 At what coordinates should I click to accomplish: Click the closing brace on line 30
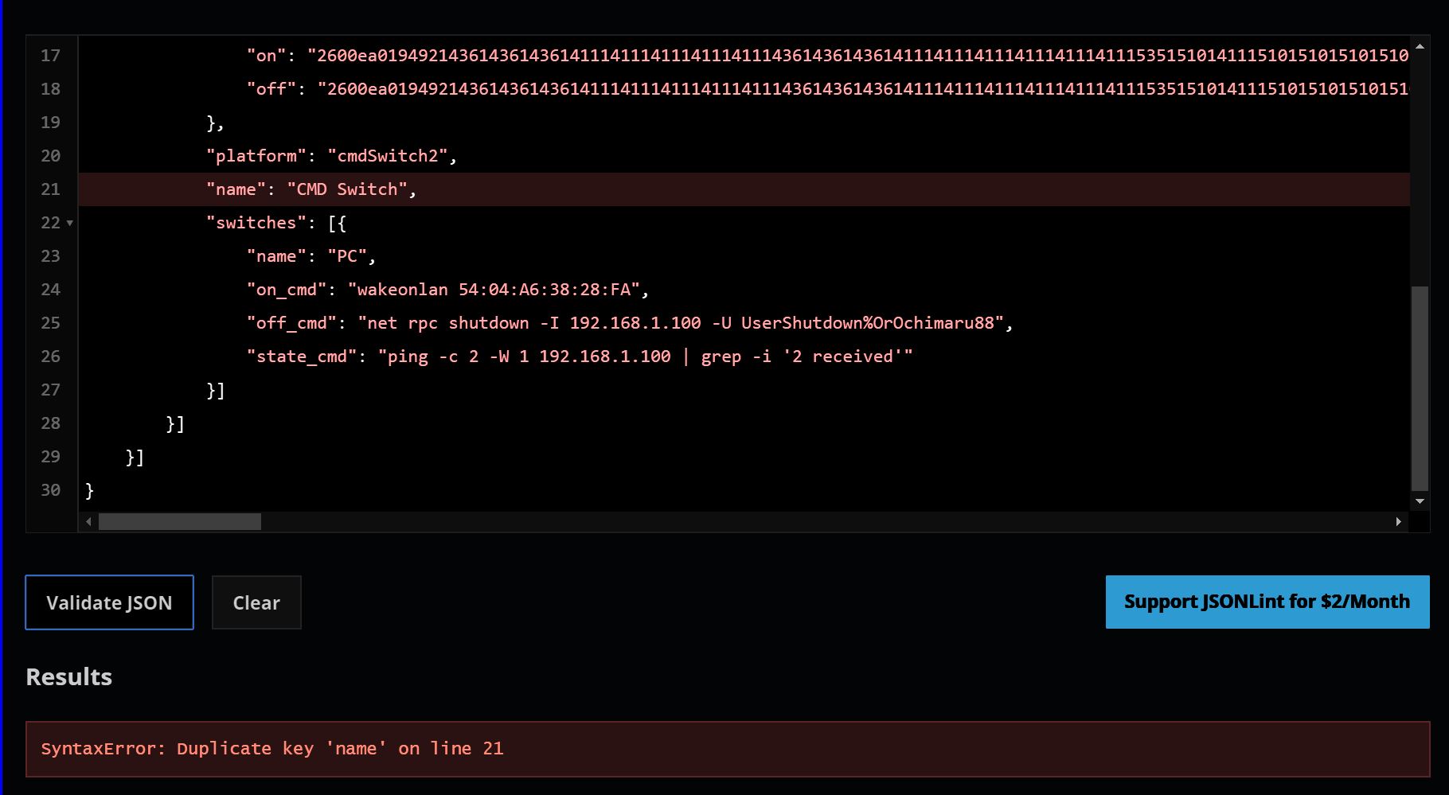tap(89, 490)
